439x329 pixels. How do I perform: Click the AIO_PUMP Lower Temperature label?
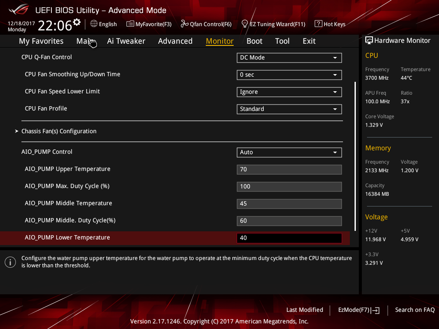pos(67,237)
